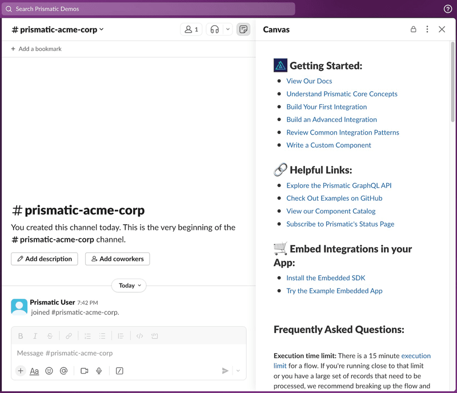
Task: Record a video clip with camera icon
Action: tap(85, 371)
